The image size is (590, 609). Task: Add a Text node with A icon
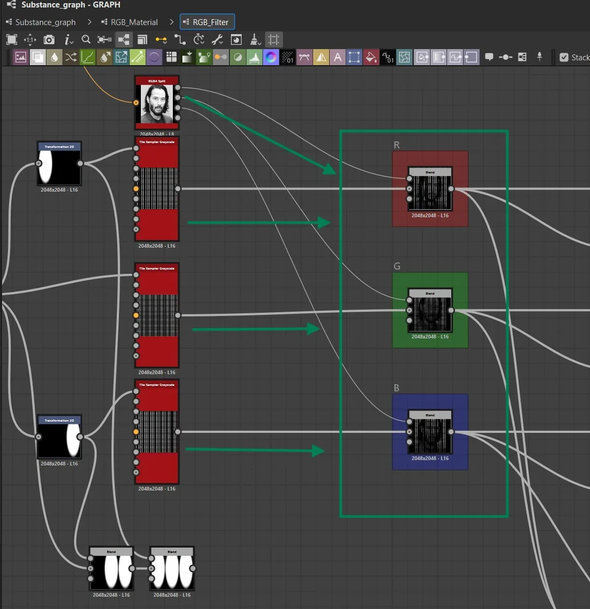[338, 58]
